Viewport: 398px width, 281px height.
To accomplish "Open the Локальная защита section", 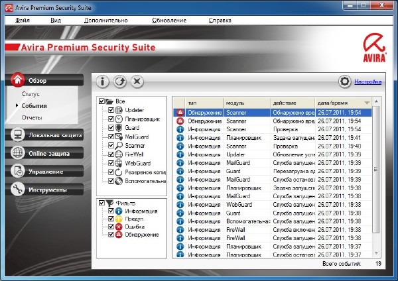I will [x=45, y=135].
